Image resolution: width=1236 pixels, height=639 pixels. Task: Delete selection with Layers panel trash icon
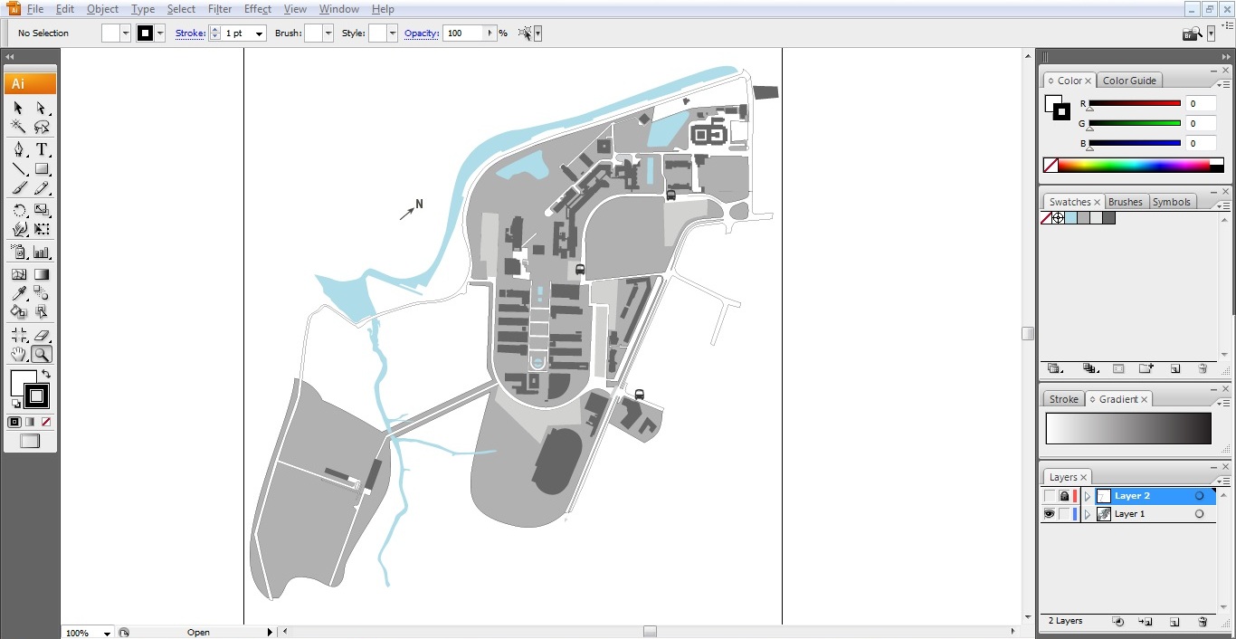tap(1203, 622)
